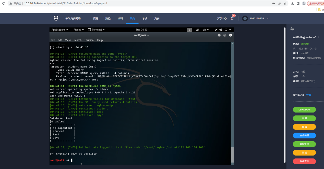This screenshot has width=324, height=169.
Task: Collapse the side panel with the arrows icon
Action: pyautogui.click(x=292, y=29)
